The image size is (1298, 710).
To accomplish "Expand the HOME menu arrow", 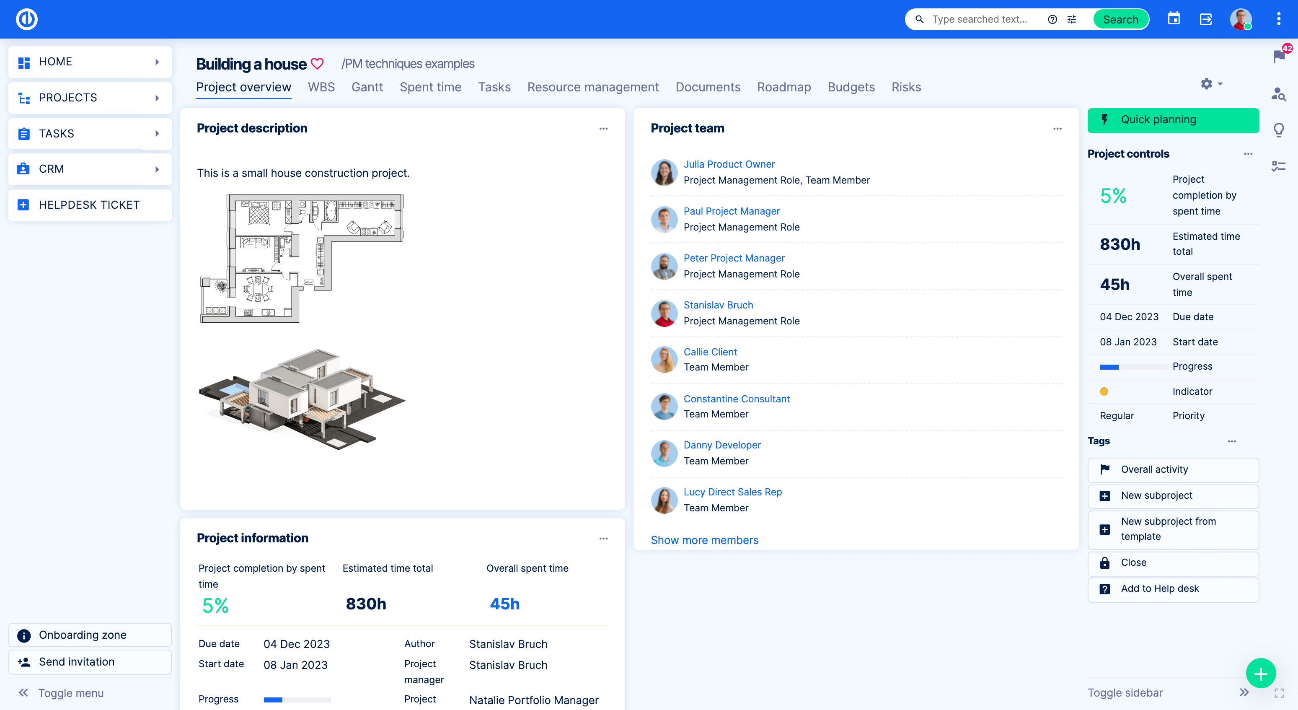I will click(x=157, y=62).
